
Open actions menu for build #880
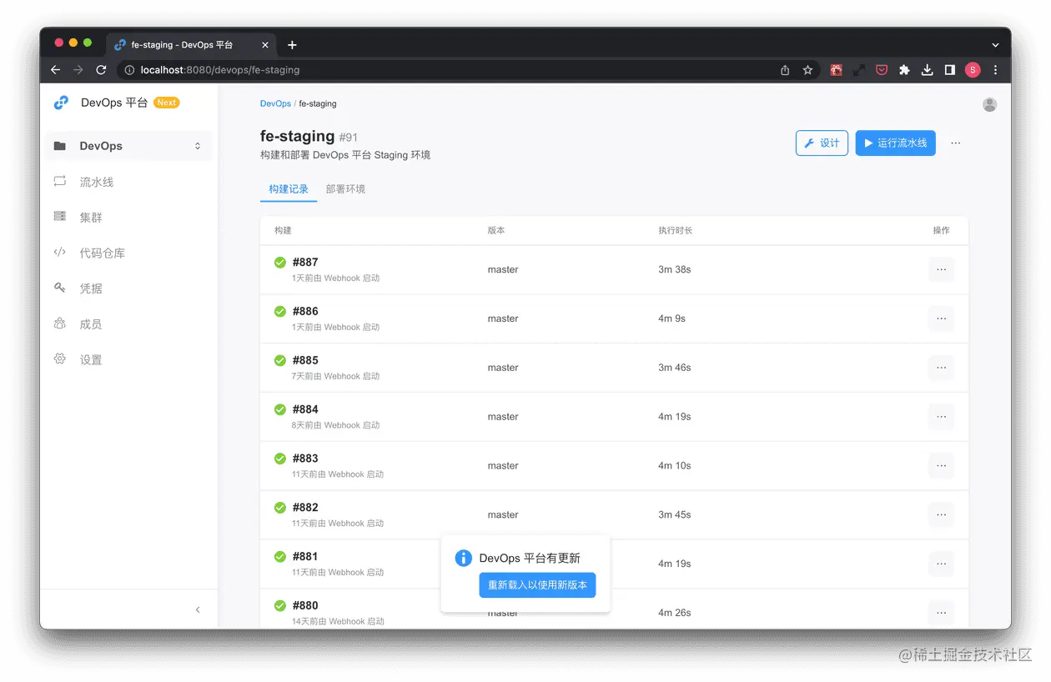942,613
